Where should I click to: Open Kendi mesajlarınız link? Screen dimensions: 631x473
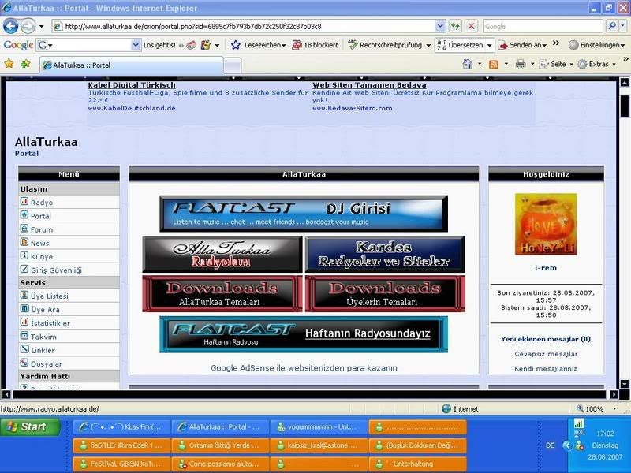[546, 368]
